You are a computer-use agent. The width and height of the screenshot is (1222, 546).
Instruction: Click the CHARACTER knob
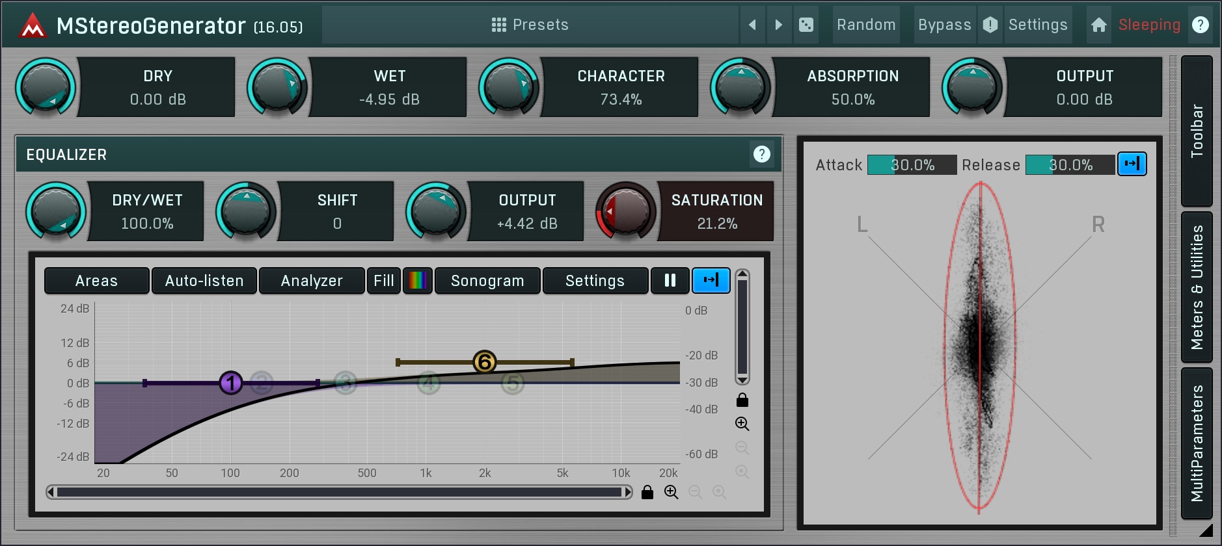509,87
